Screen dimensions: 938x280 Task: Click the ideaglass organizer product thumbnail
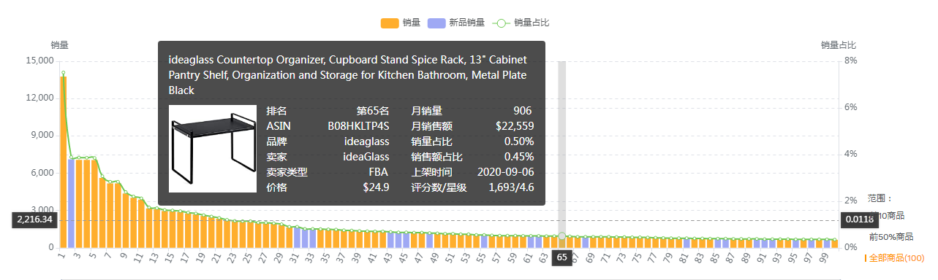coord(213,149)
